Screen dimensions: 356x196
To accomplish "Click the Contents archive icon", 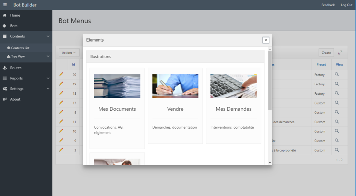I will 5,36.
